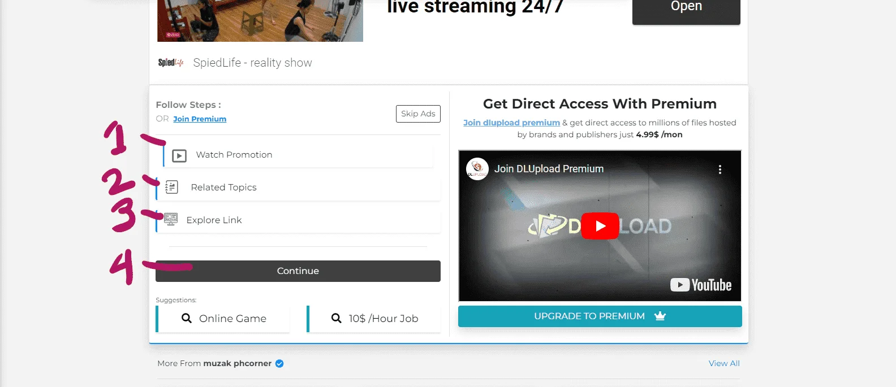Click the Skip Ads button
Viewport: 896px width, 387px height.
(418, 114)
